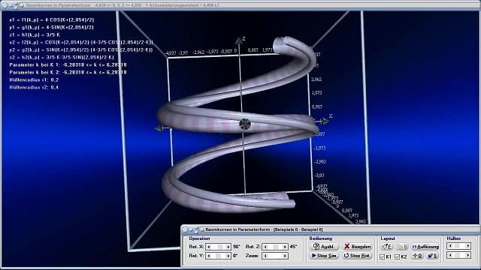This screenshot has height=270, width=481.
Task: Click Stop Rot. button
Action: (x=358, y=256)
